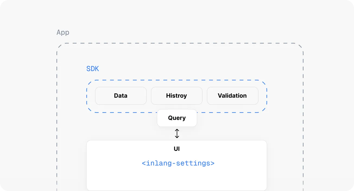Click the top edge of blue dashed SDK outline

[176, 80]
